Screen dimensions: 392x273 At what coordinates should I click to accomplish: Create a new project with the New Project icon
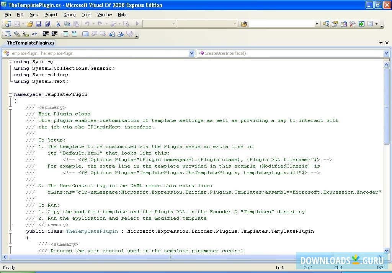coord(8,24)
